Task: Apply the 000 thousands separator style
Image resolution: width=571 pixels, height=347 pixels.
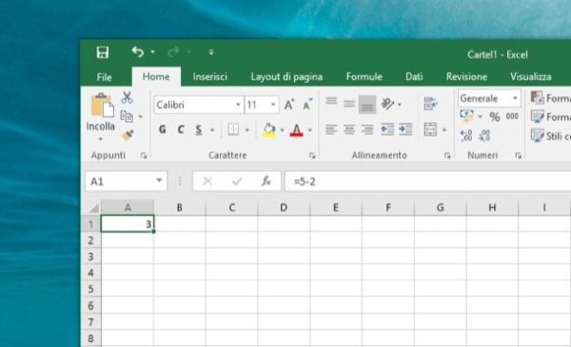Action: [x=512, y=116]
